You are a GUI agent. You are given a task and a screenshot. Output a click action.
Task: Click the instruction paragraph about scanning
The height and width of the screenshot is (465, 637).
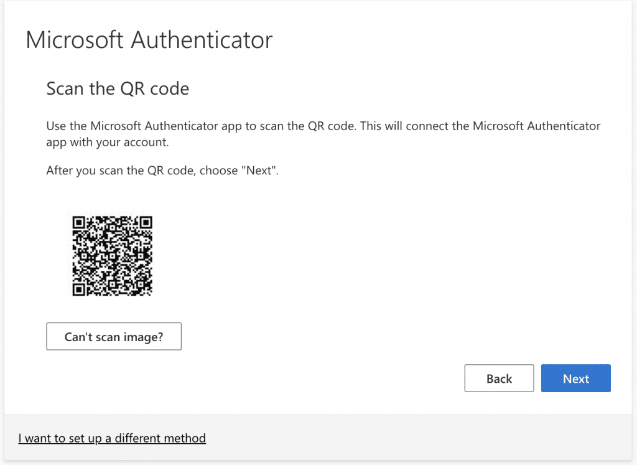pyautogui.click(x=323, y=133)
